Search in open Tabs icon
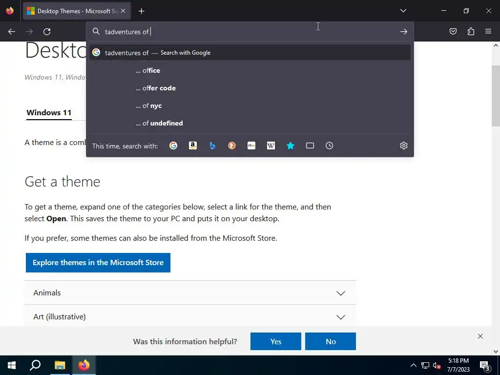Screen dimensions: 500x375 pyautogui.click(x=310, y=146)
